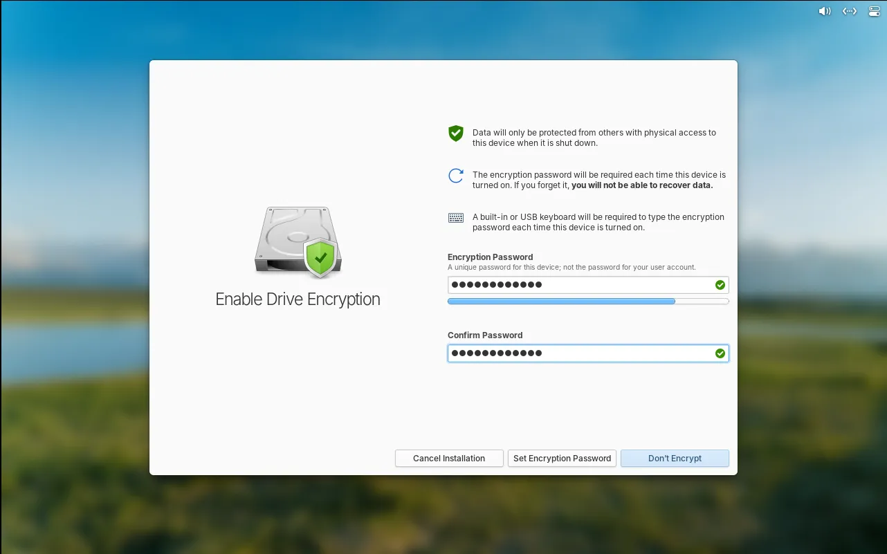
Task: Click the keyboard icon beside keyboard notice
Action: pyautogui.click(x=455, y=218)
